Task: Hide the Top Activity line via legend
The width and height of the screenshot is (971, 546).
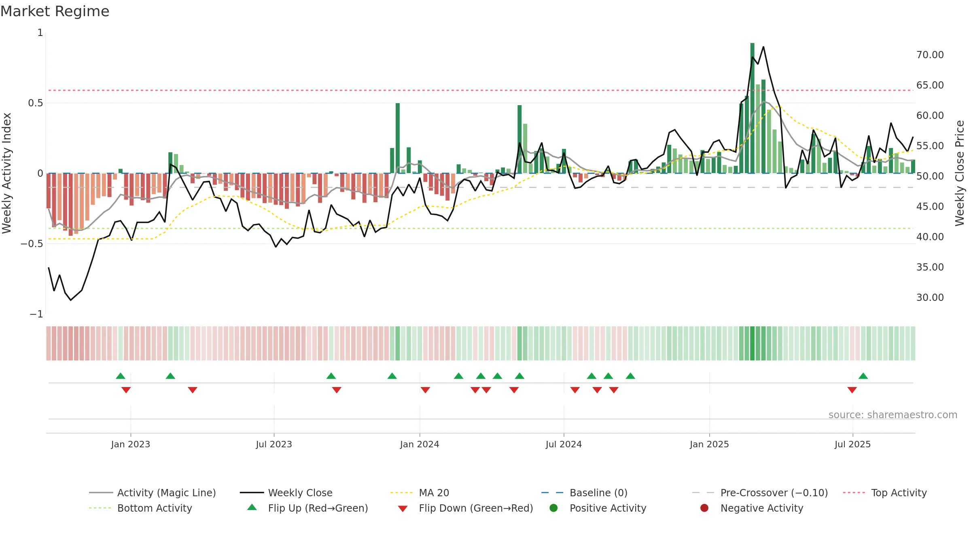Action: click(x=885, y=493)
